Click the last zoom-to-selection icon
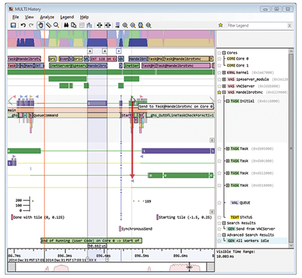Screen dimensions: 302x278 coord(148,25)
